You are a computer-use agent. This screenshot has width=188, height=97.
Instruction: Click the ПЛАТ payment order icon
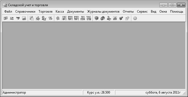click(89, 18)
